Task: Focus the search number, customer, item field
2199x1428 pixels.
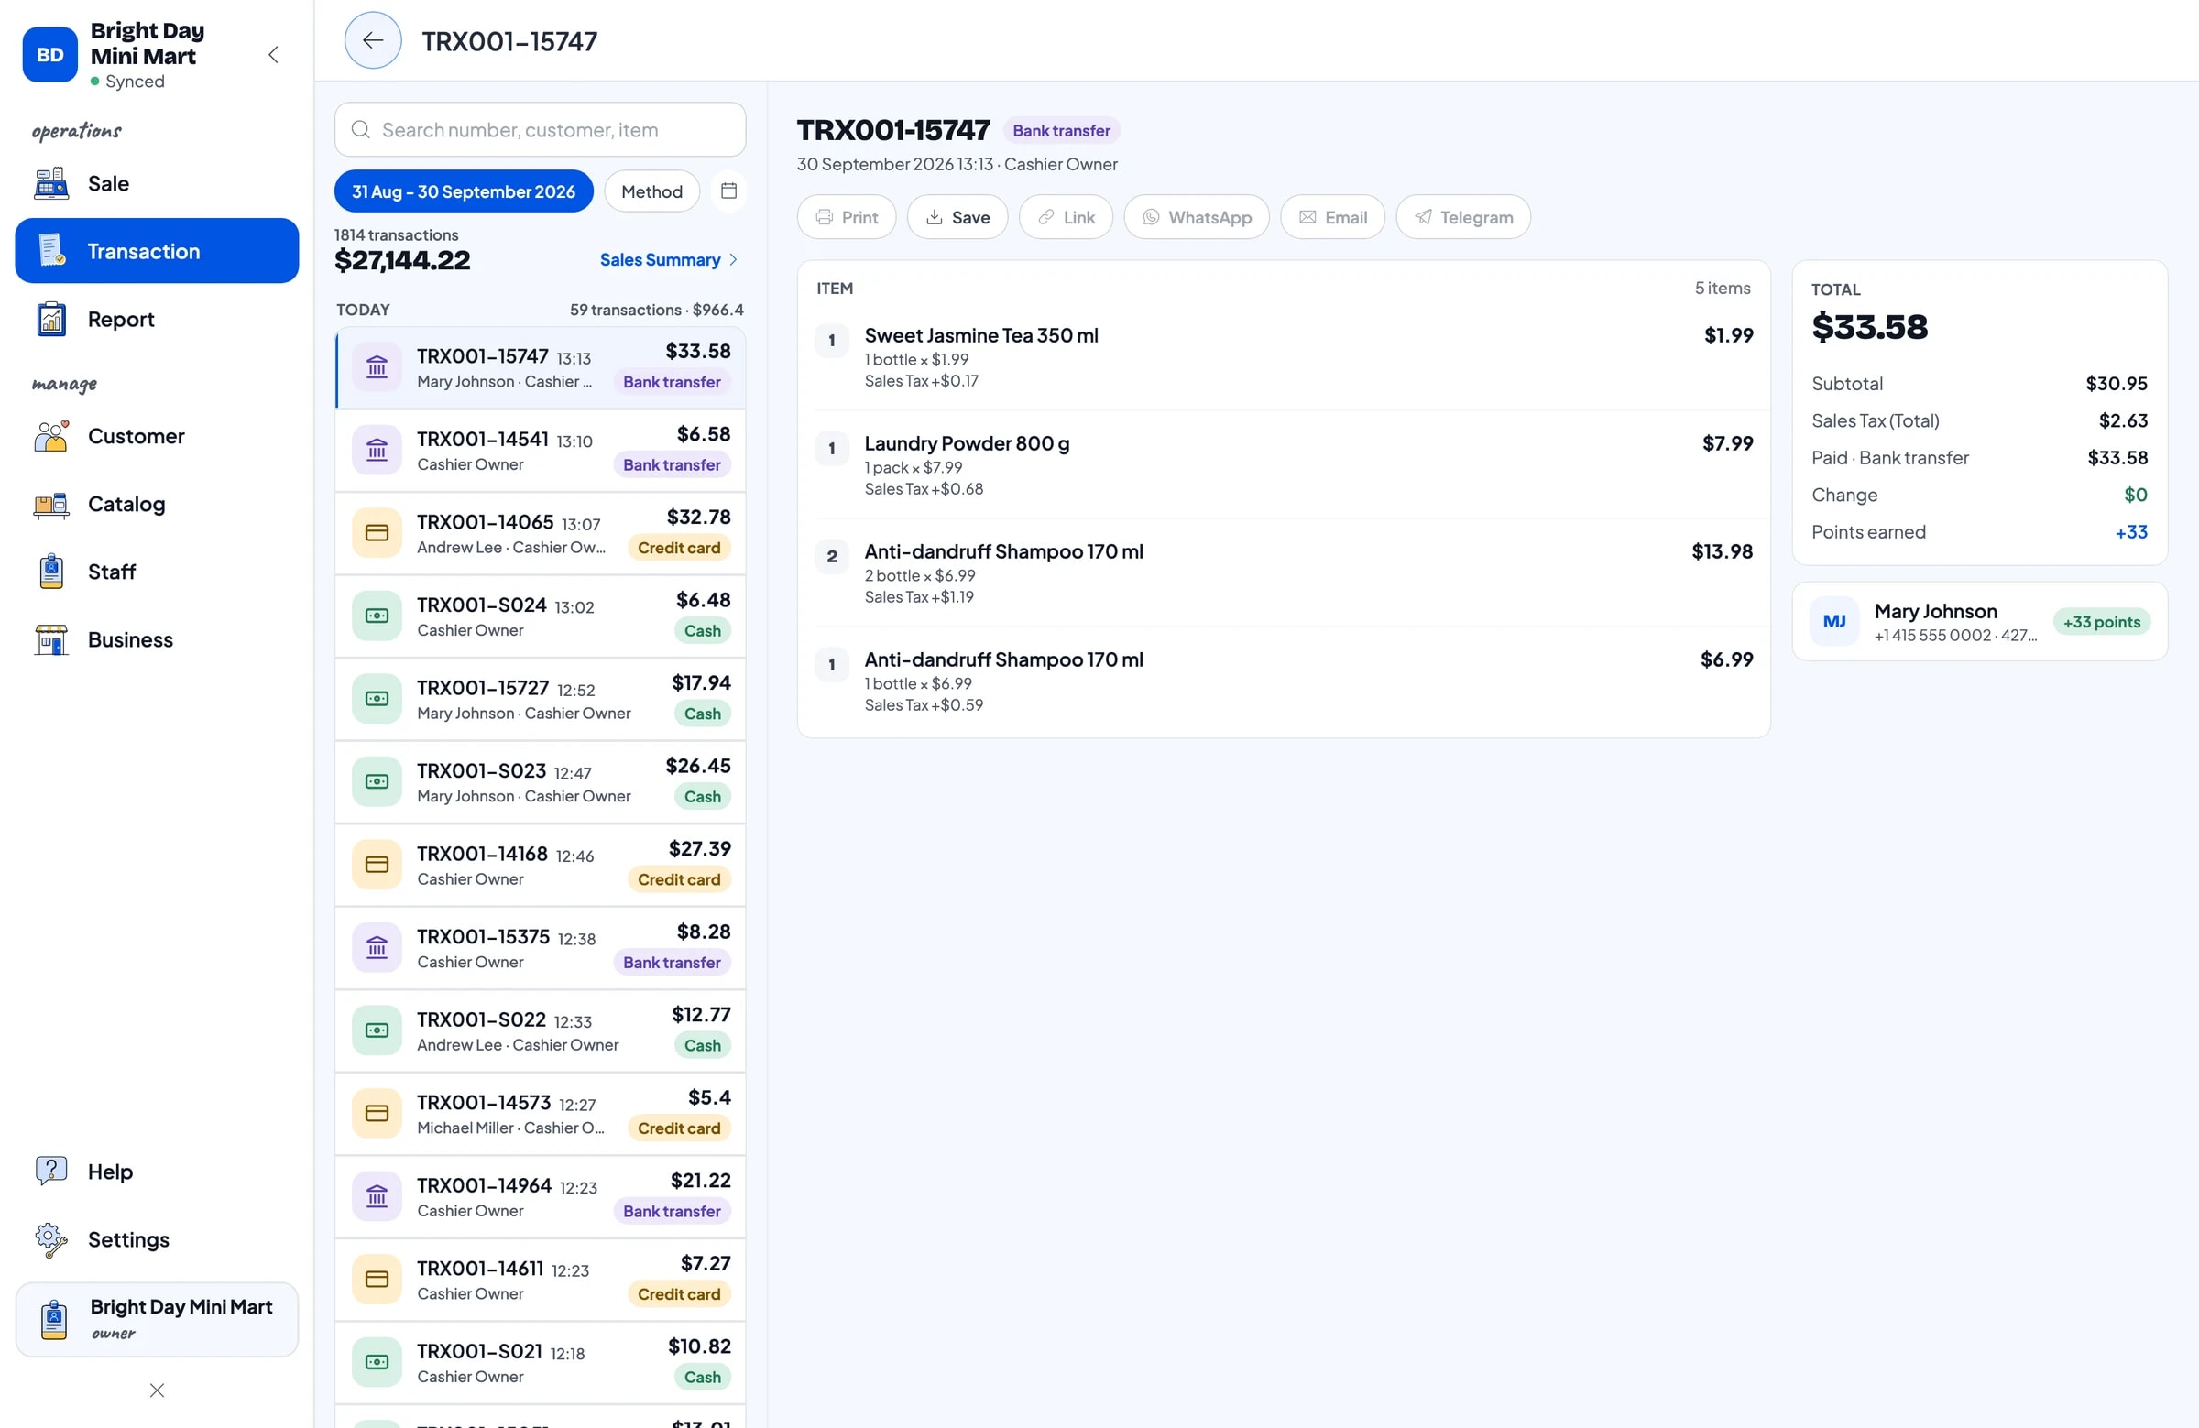Action: [x=540, y=129]
